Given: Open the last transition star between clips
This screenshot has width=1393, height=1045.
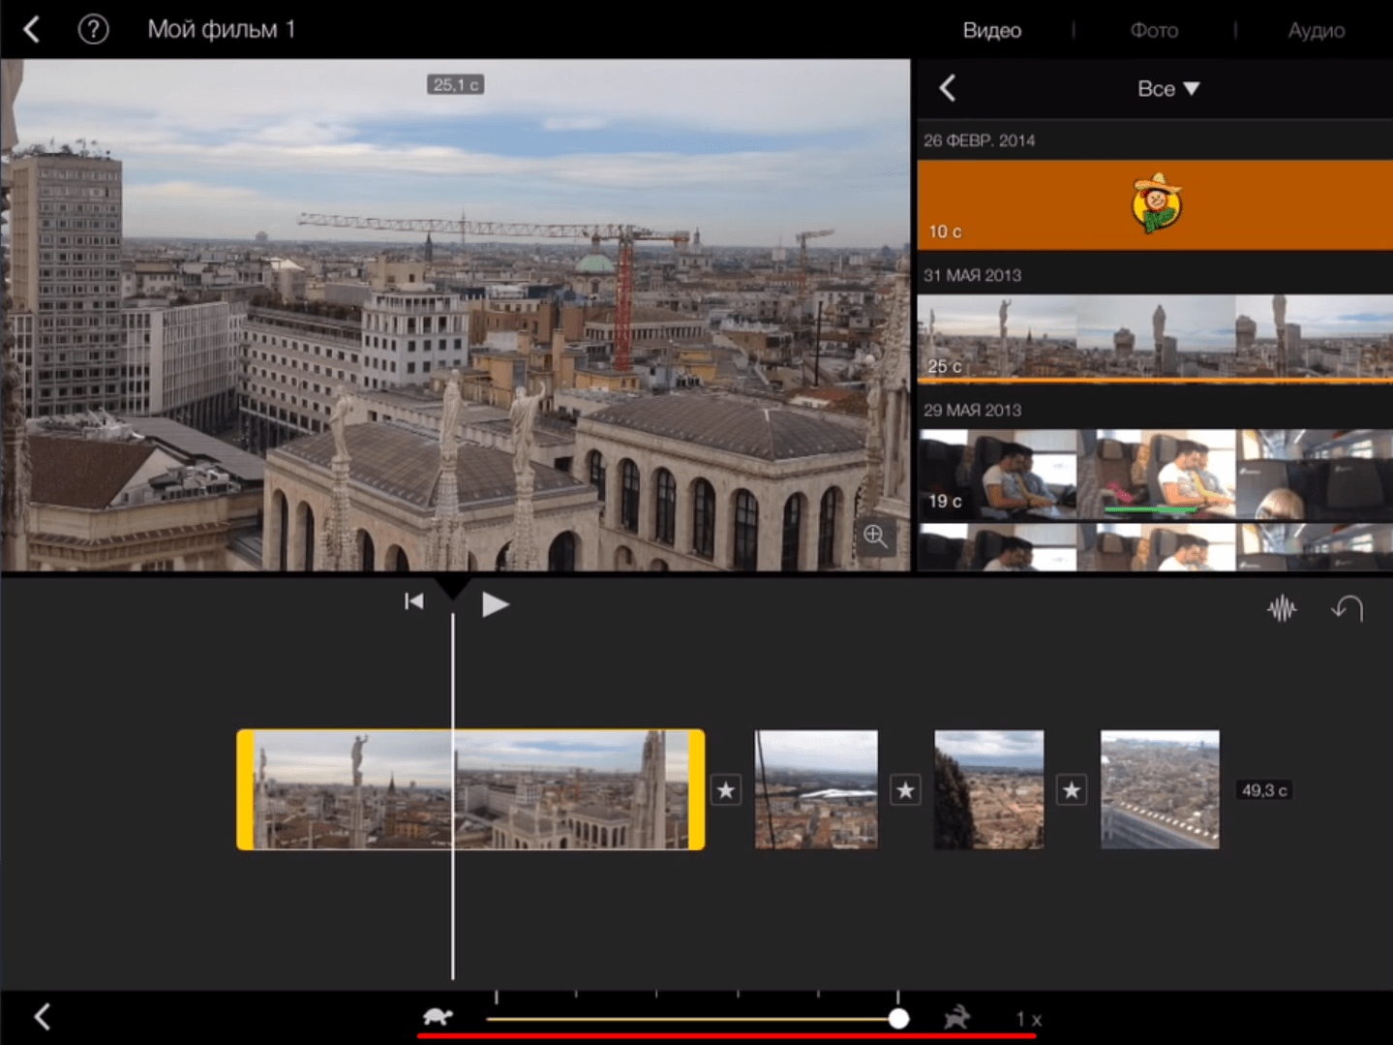Looking at the screenshot, I should [1072, 790].
